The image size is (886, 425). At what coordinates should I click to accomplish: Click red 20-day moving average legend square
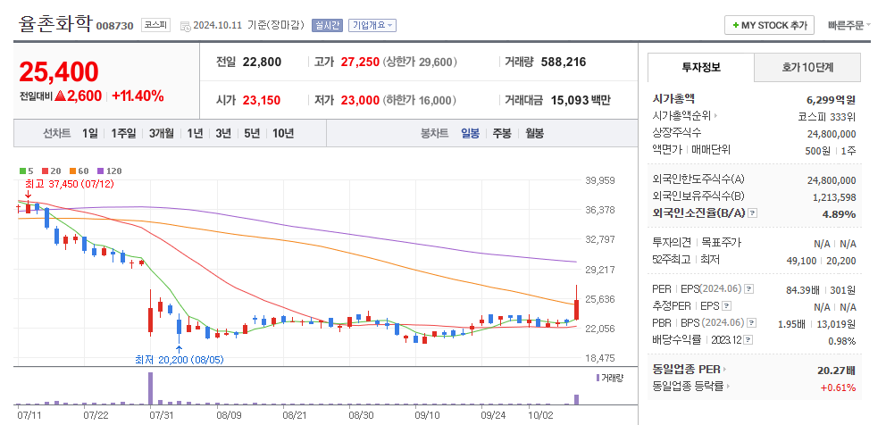click(x=45, y=171)
